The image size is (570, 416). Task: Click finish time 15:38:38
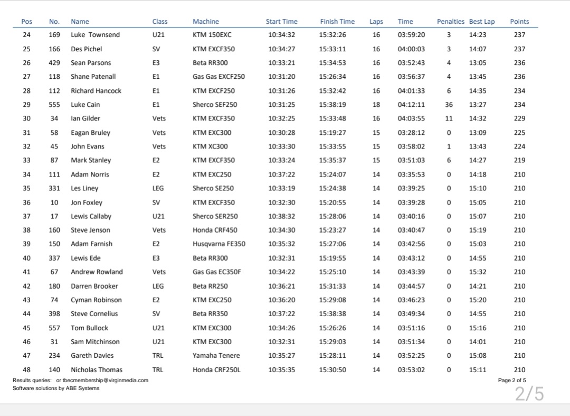pos(332,314)
